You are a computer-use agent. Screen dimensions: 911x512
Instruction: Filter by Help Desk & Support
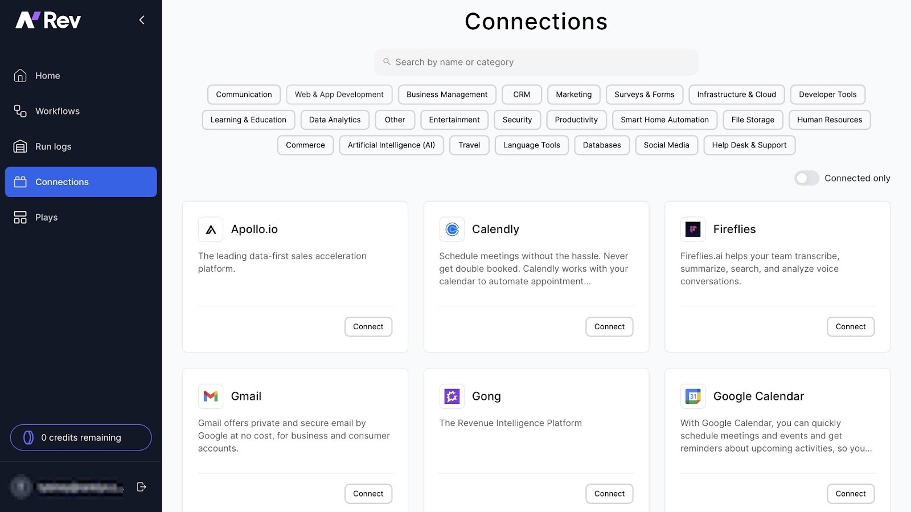pos(749,145)
